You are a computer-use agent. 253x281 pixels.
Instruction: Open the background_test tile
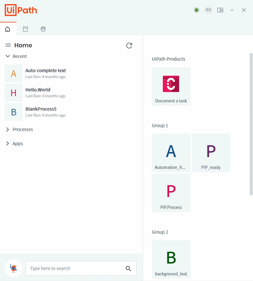point(171,259)
